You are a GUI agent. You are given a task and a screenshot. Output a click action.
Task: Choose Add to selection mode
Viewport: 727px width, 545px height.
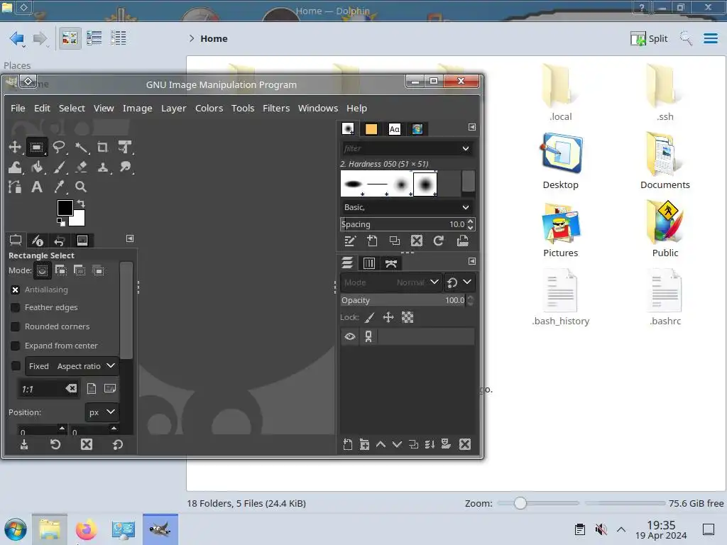pos(61,270)
